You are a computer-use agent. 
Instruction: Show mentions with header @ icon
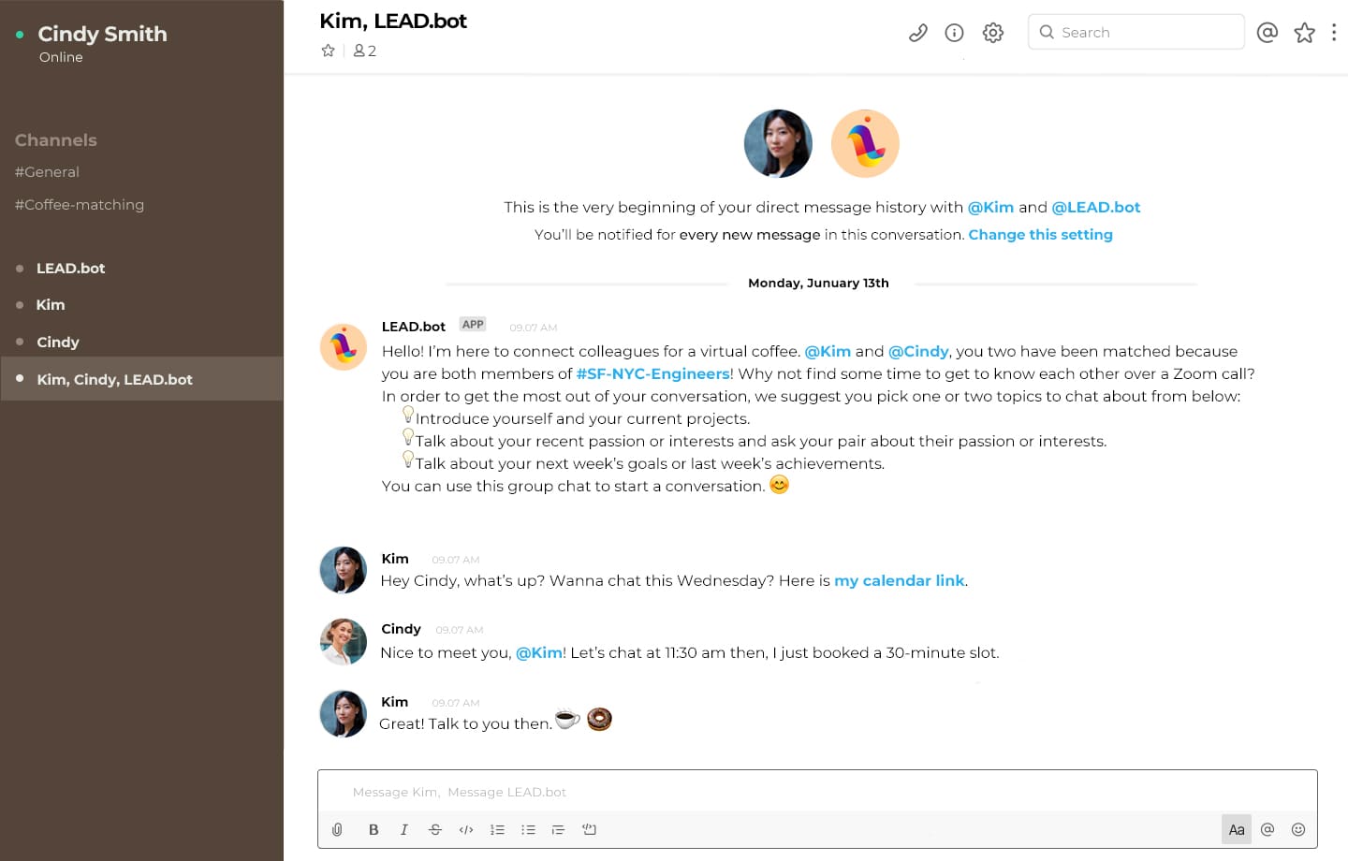click(1267, 33)
